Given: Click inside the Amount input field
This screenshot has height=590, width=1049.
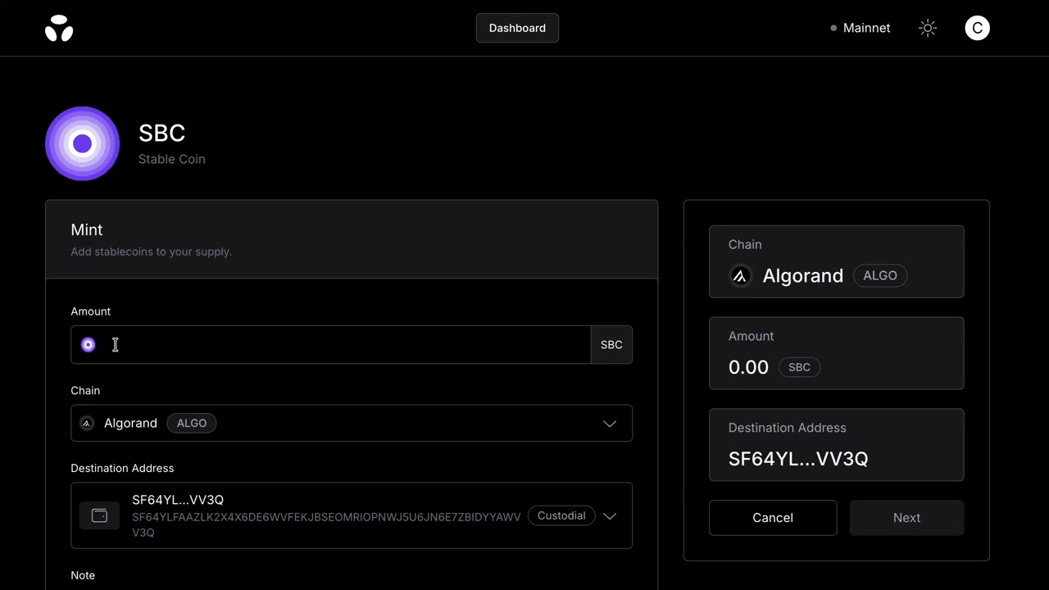Looking at the screenshot, I should [328, 344].
